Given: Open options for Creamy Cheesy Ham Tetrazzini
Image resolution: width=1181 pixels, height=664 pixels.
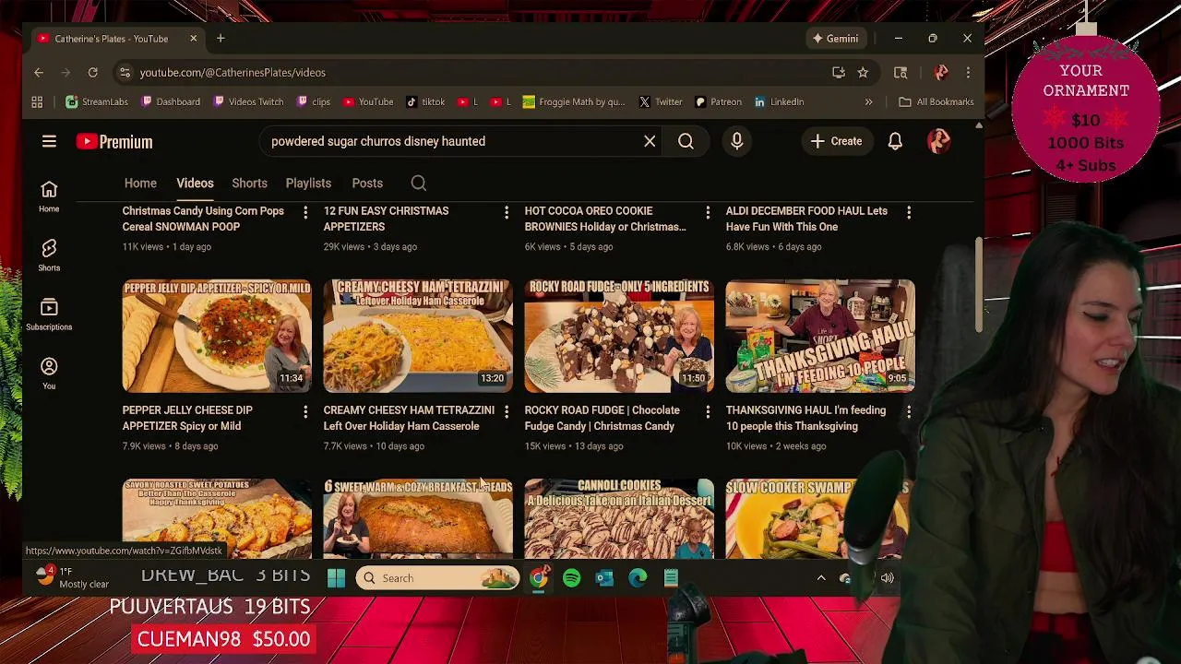Looking at the screenshot, I should tap(506, 411).
